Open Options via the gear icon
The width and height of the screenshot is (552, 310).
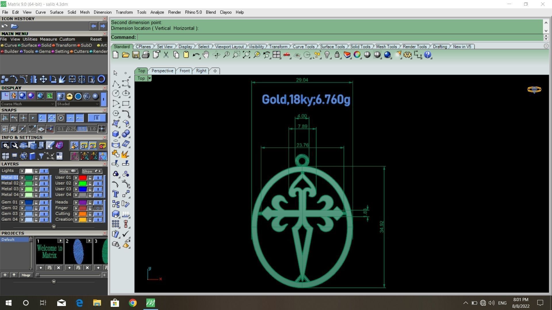point(407,55)
